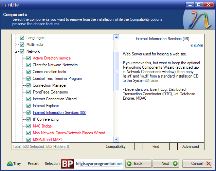Select Communication tools item
This screenshot has width=216, height=171.
tap(49, 72)
